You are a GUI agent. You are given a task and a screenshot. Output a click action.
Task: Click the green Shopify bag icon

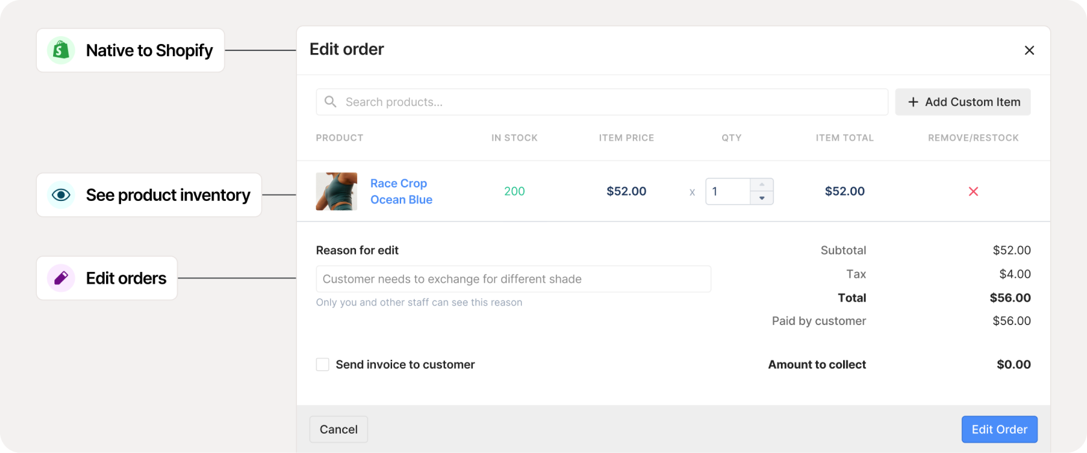click(61, 50)
